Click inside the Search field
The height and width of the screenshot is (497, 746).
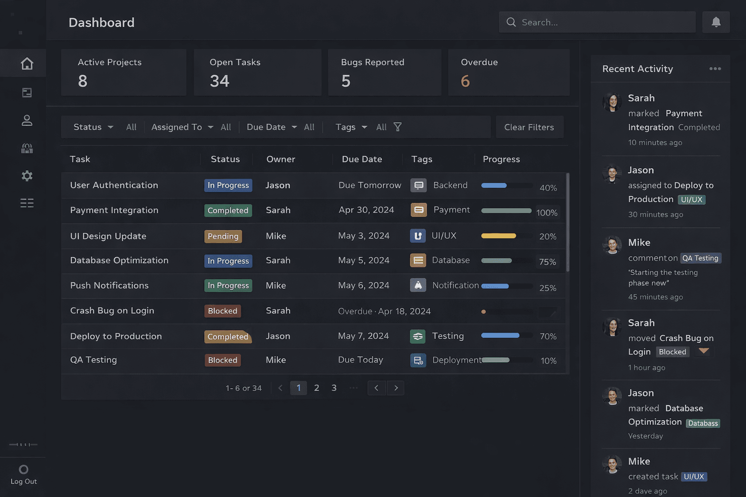[596, 22]
